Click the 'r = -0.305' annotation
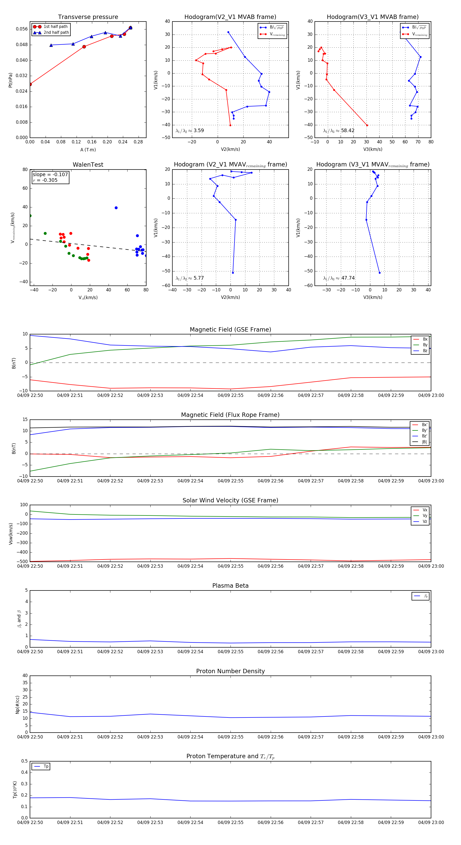461x845 pixels. (x=45, y=180)
